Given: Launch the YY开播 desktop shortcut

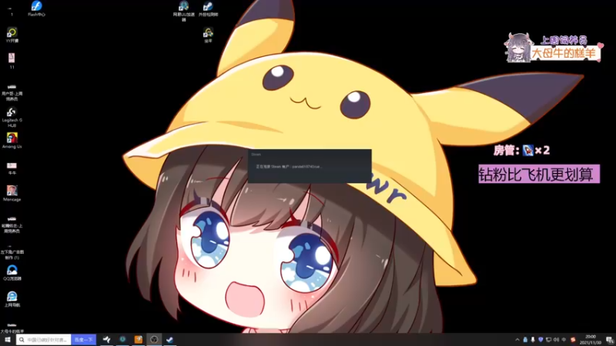Looking at the screenshot, I should pos(12,35).
